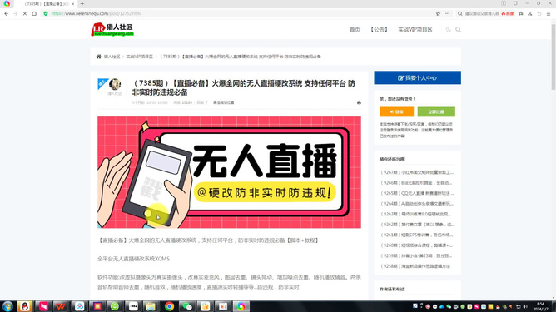Stop page loading with the X button
The width and height of the screenshot is (556, 312).
click(25, 13)
